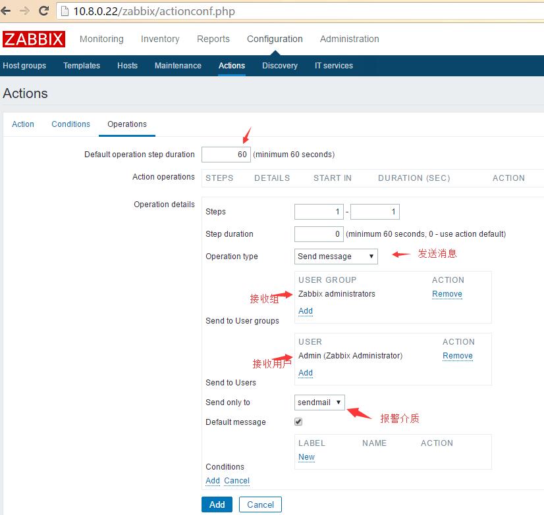Go to Templates submenu
This screenshot has width=544, height=515.
point(82,66)
